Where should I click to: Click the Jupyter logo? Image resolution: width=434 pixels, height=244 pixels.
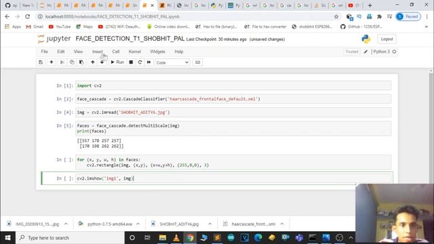[54, 39]
